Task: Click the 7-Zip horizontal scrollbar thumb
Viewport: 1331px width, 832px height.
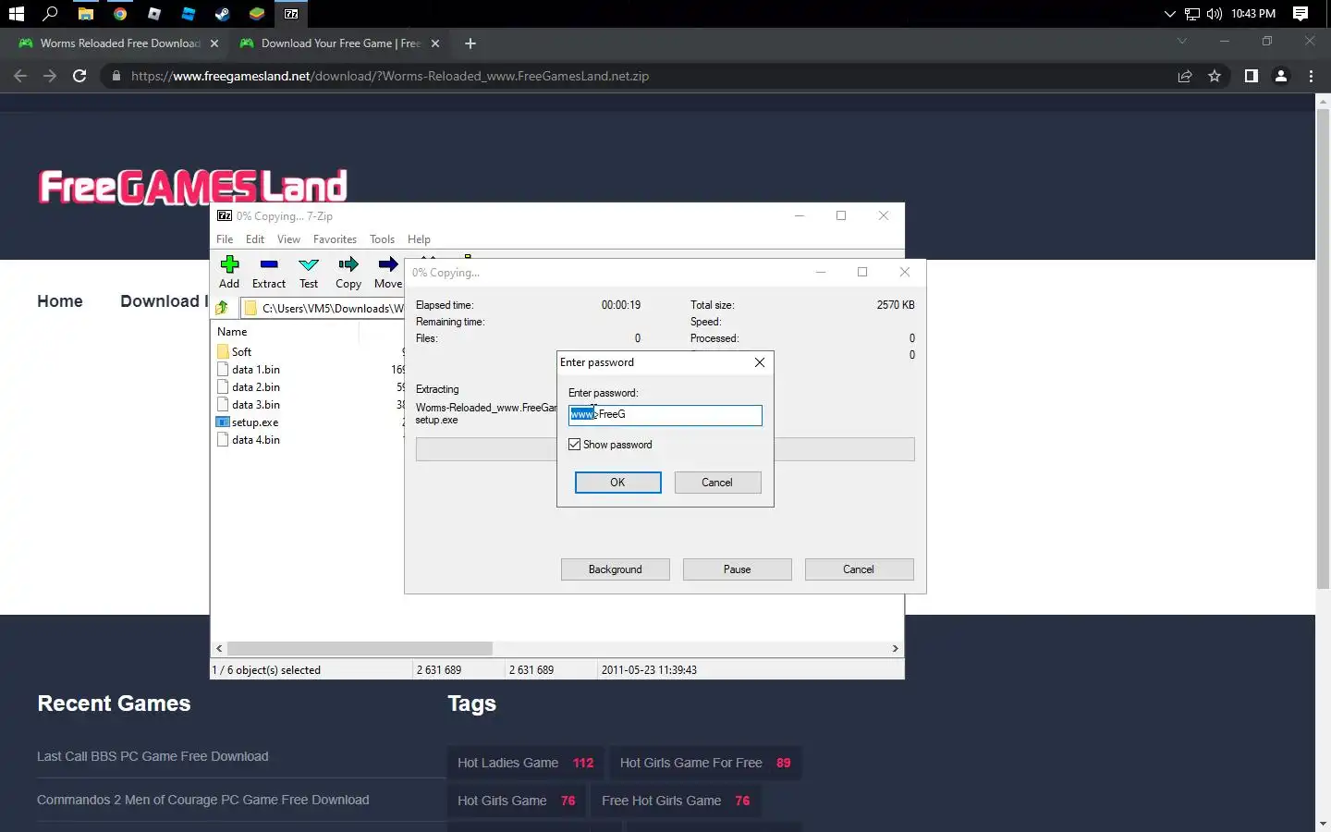Action: point(360,648)
